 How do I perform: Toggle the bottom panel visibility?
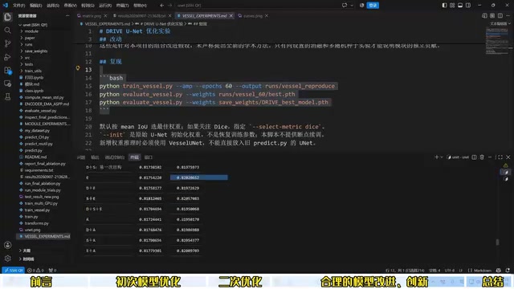[460, 6]
